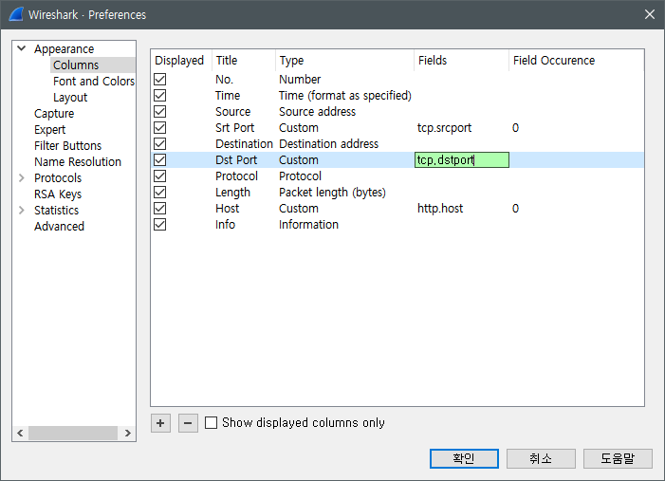Collapse the Appearance tree node
Screen dimensions: 665x481
pos(21,48)
